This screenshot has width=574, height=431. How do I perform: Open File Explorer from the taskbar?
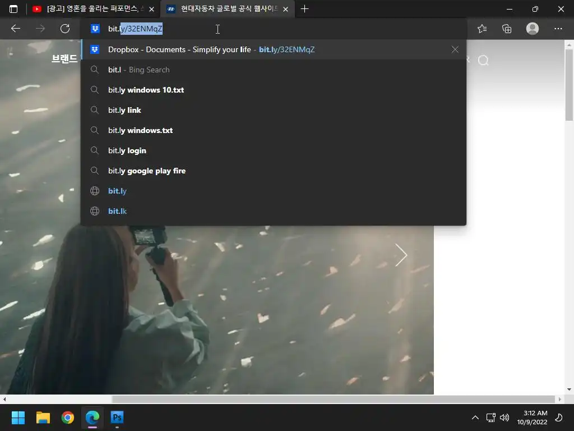pyautogui.click(x=43, y=418)
